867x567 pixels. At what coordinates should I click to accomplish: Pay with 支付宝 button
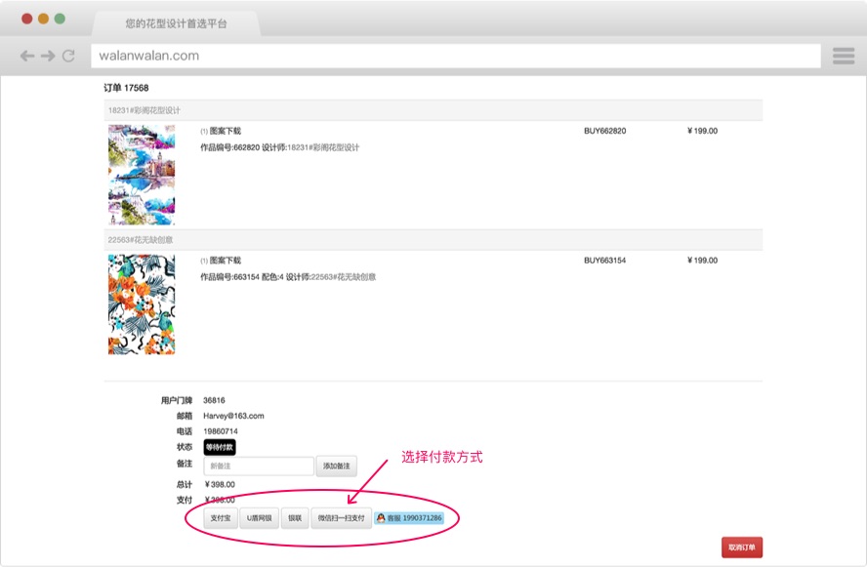220,518
